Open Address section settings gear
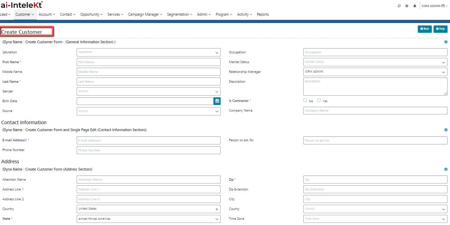The height and width of the screenshot is (225, 450). click(x=446, y=169)
